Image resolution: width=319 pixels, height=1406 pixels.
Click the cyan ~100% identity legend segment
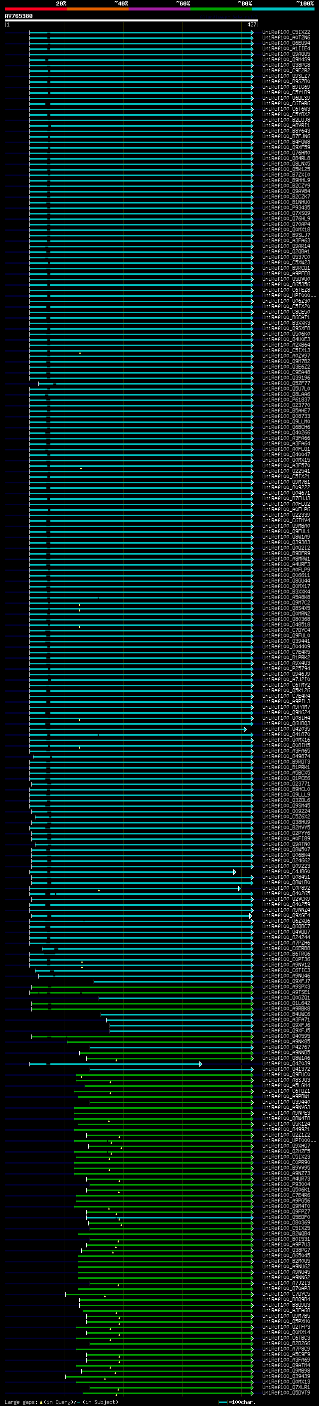point(283,9)
